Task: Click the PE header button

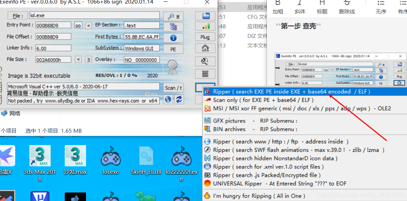Action: 173,49
